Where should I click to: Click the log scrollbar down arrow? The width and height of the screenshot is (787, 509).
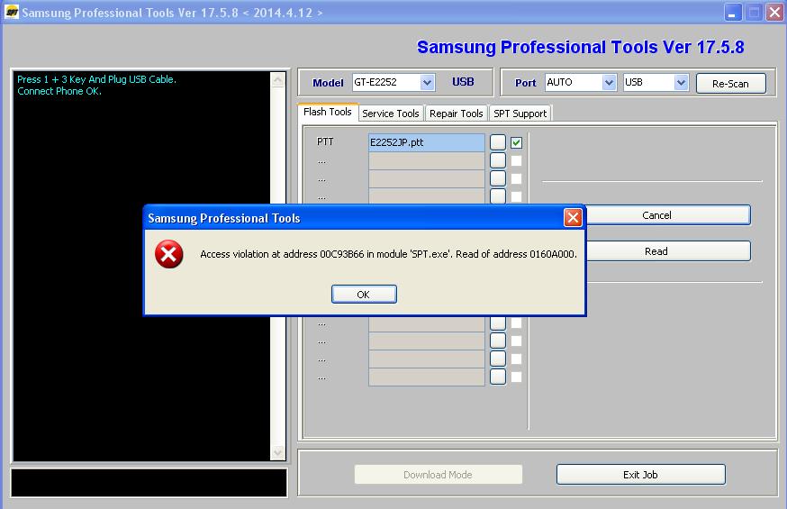point(278,453)
